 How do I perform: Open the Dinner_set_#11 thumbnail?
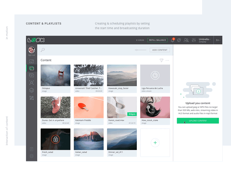coord(122,139)
